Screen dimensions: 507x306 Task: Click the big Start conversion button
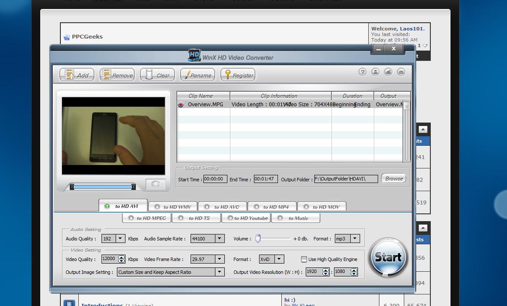388,258
